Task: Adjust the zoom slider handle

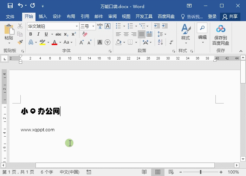Action: (201, 172)
